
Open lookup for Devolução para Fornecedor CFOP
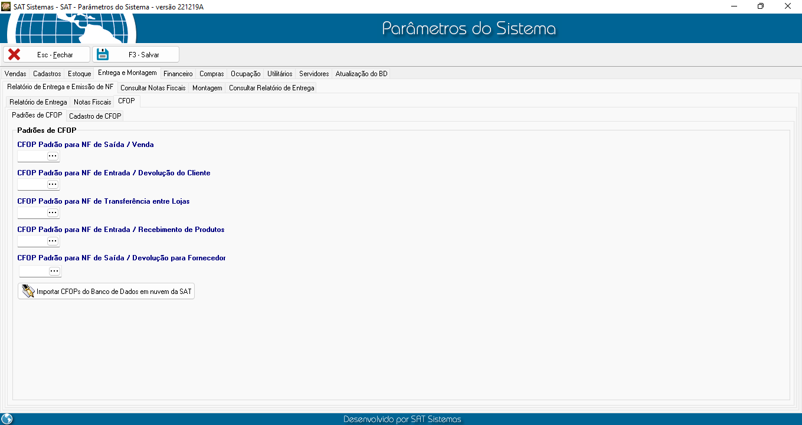click(x=54, y=271)
